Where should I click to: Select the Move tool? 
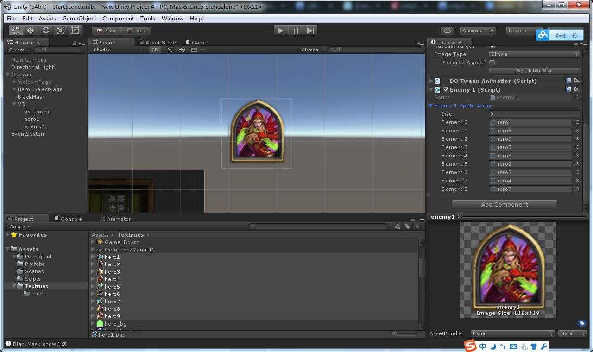(x=31, y=31)
